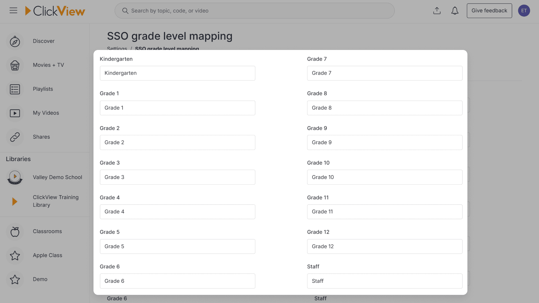View your Shares
Viewport: 539px width, 303px height.
pos(41,137)
